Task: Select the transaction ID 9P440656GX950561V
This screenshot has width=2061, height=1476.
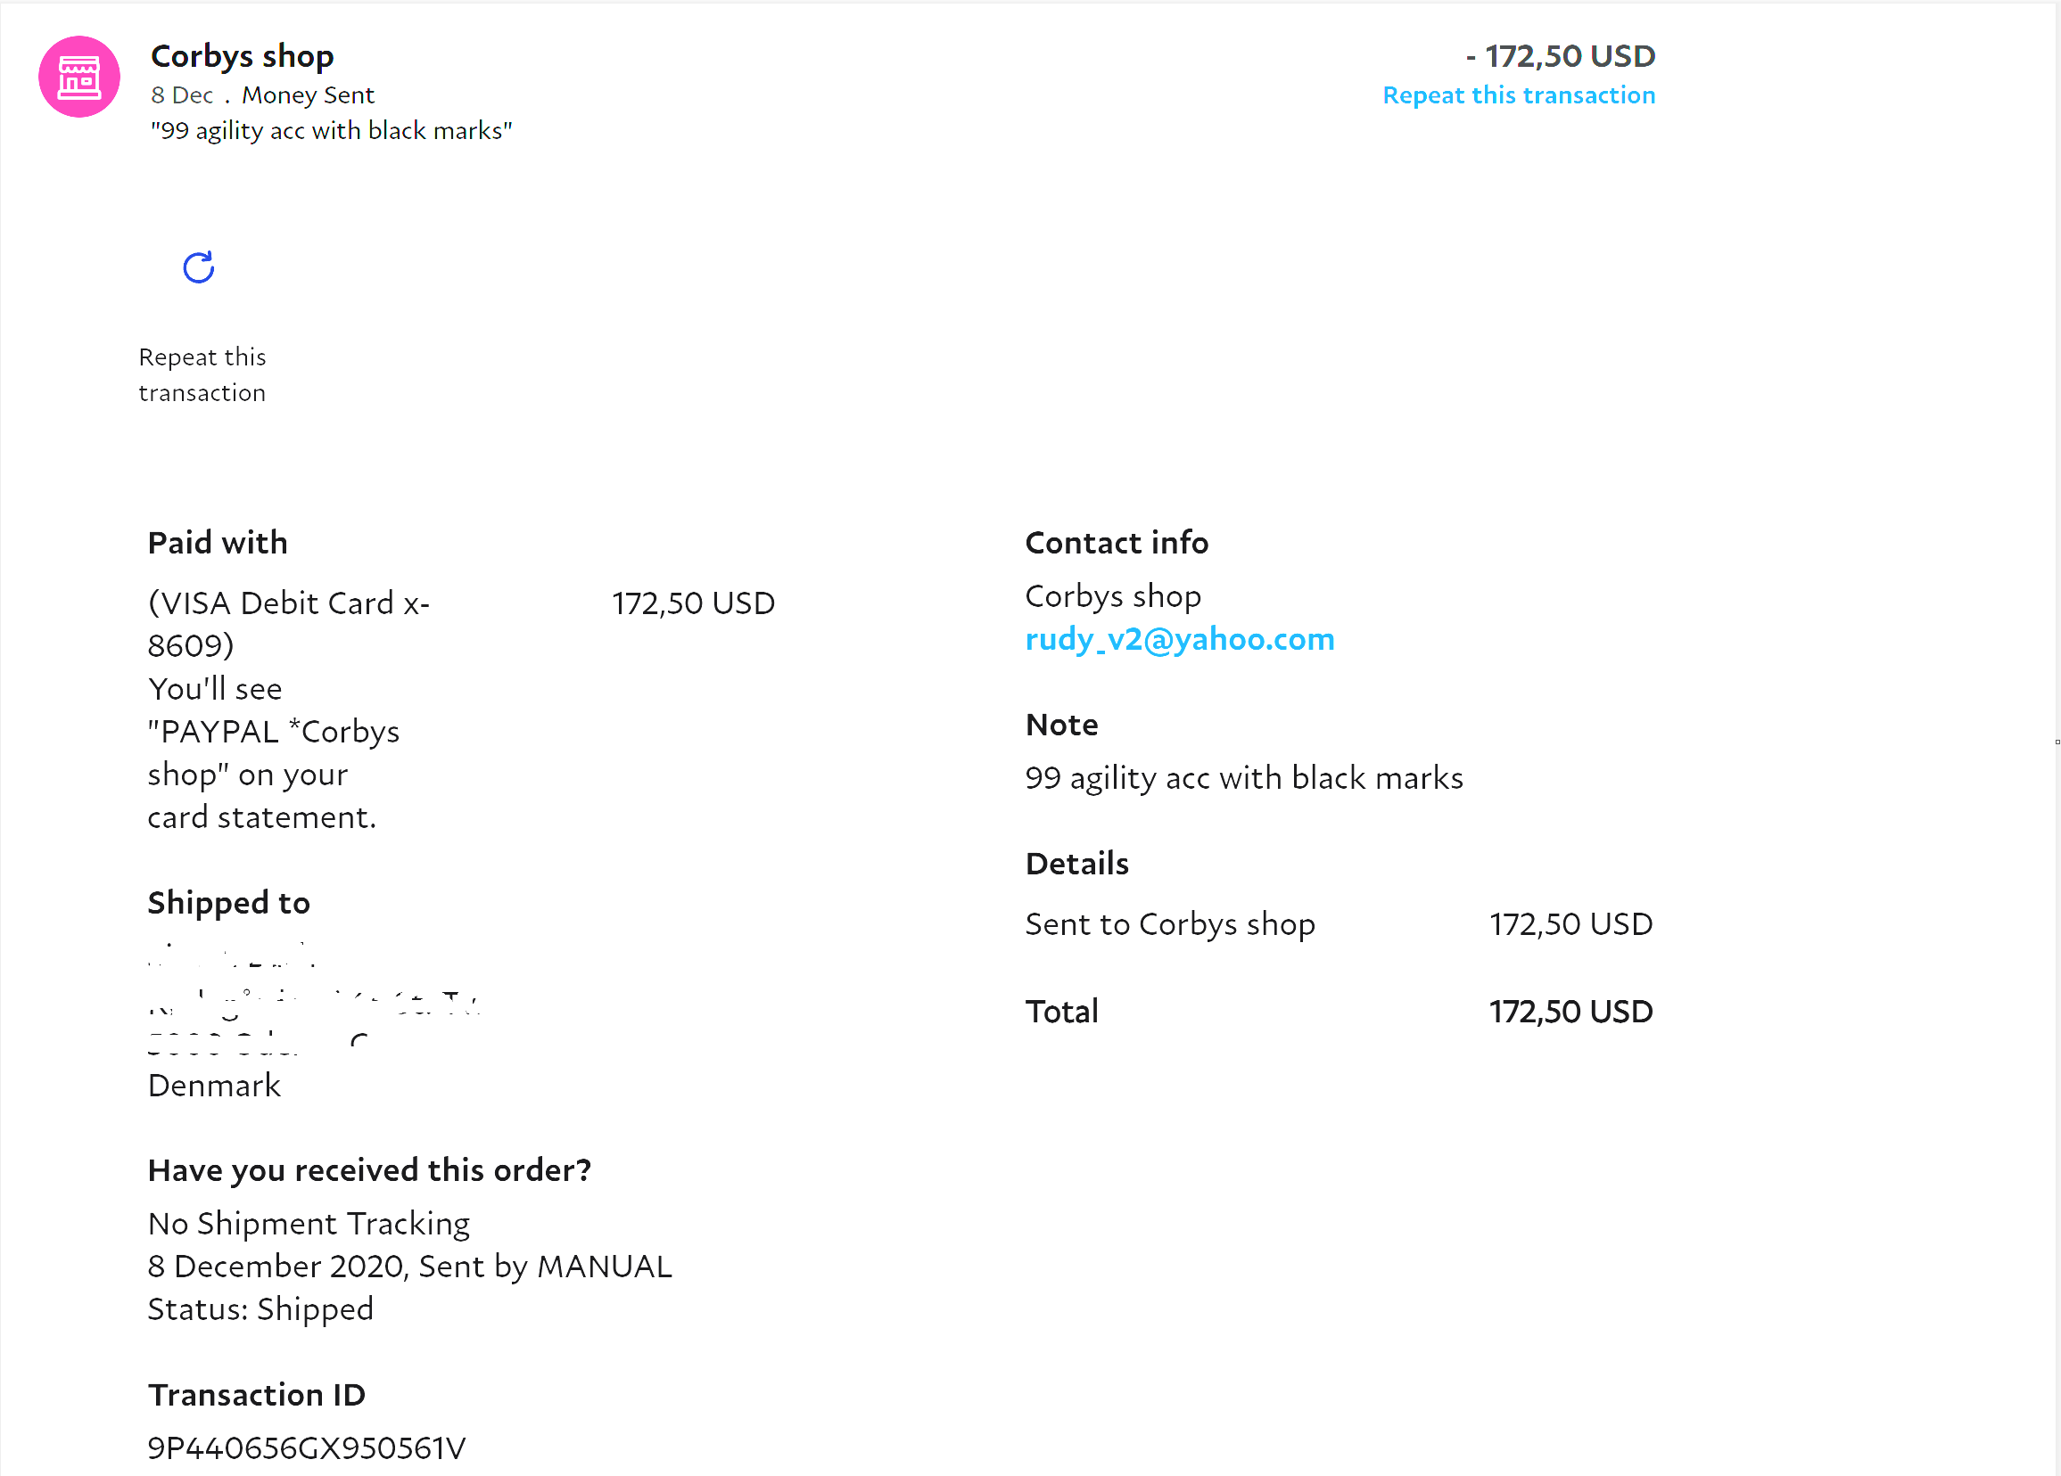Action: point(306,1447)
